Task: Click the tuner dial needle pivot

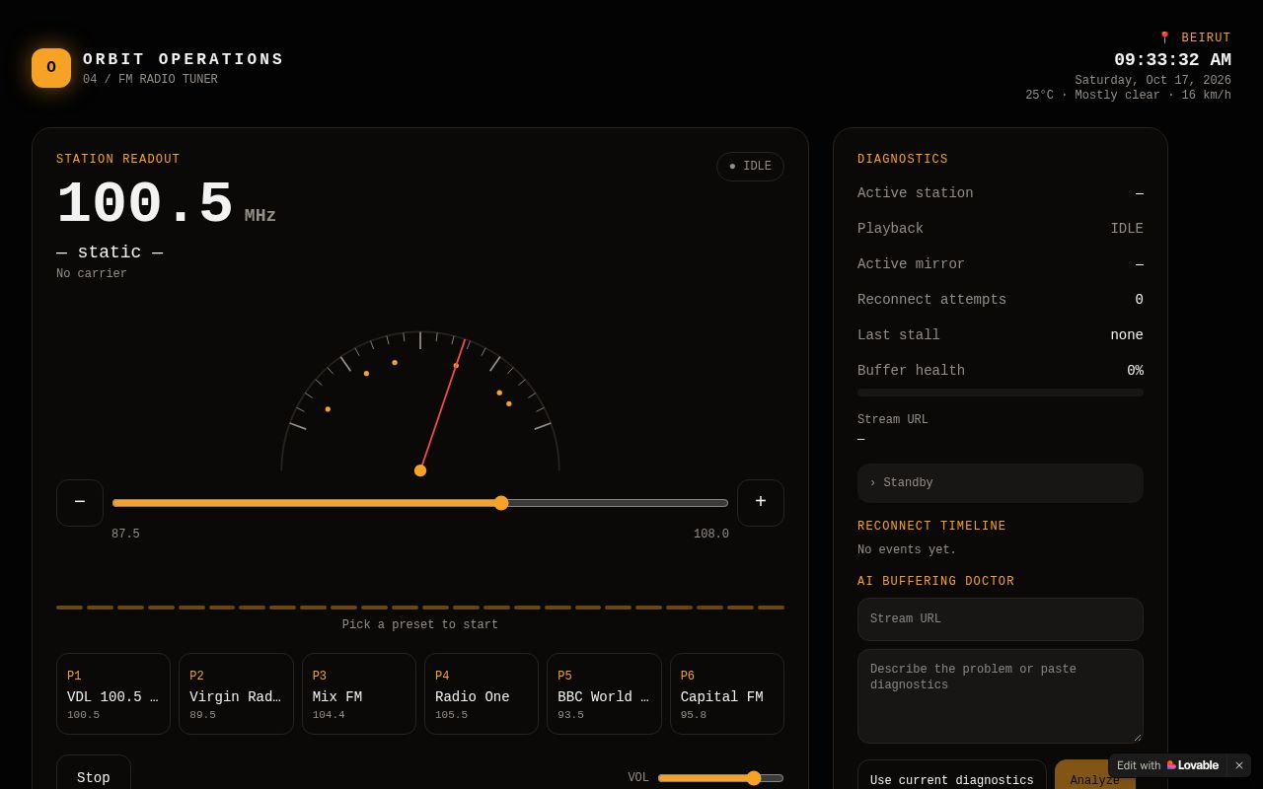Action: (420, 470)
